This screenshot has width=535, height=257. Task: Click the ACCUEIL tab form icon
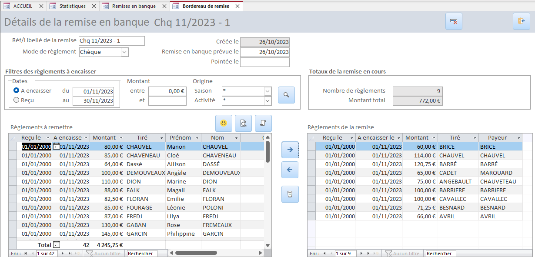(7, 6)
